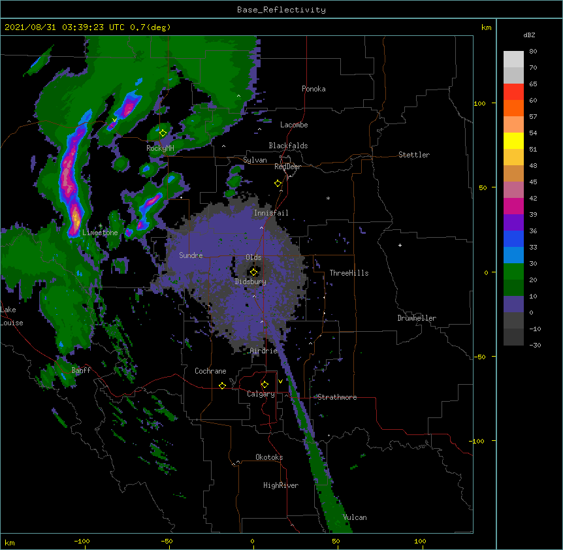Select the deep orange swatch in dBZ legend
This screenshot has width=563, height=550.
pos(513,108)
